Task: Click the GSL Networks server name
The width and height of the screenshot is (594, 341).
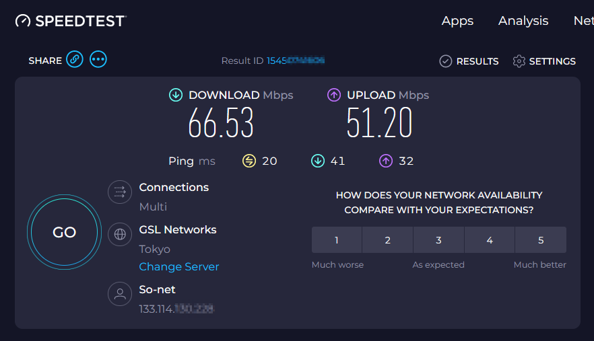Action: coord(178,230)
